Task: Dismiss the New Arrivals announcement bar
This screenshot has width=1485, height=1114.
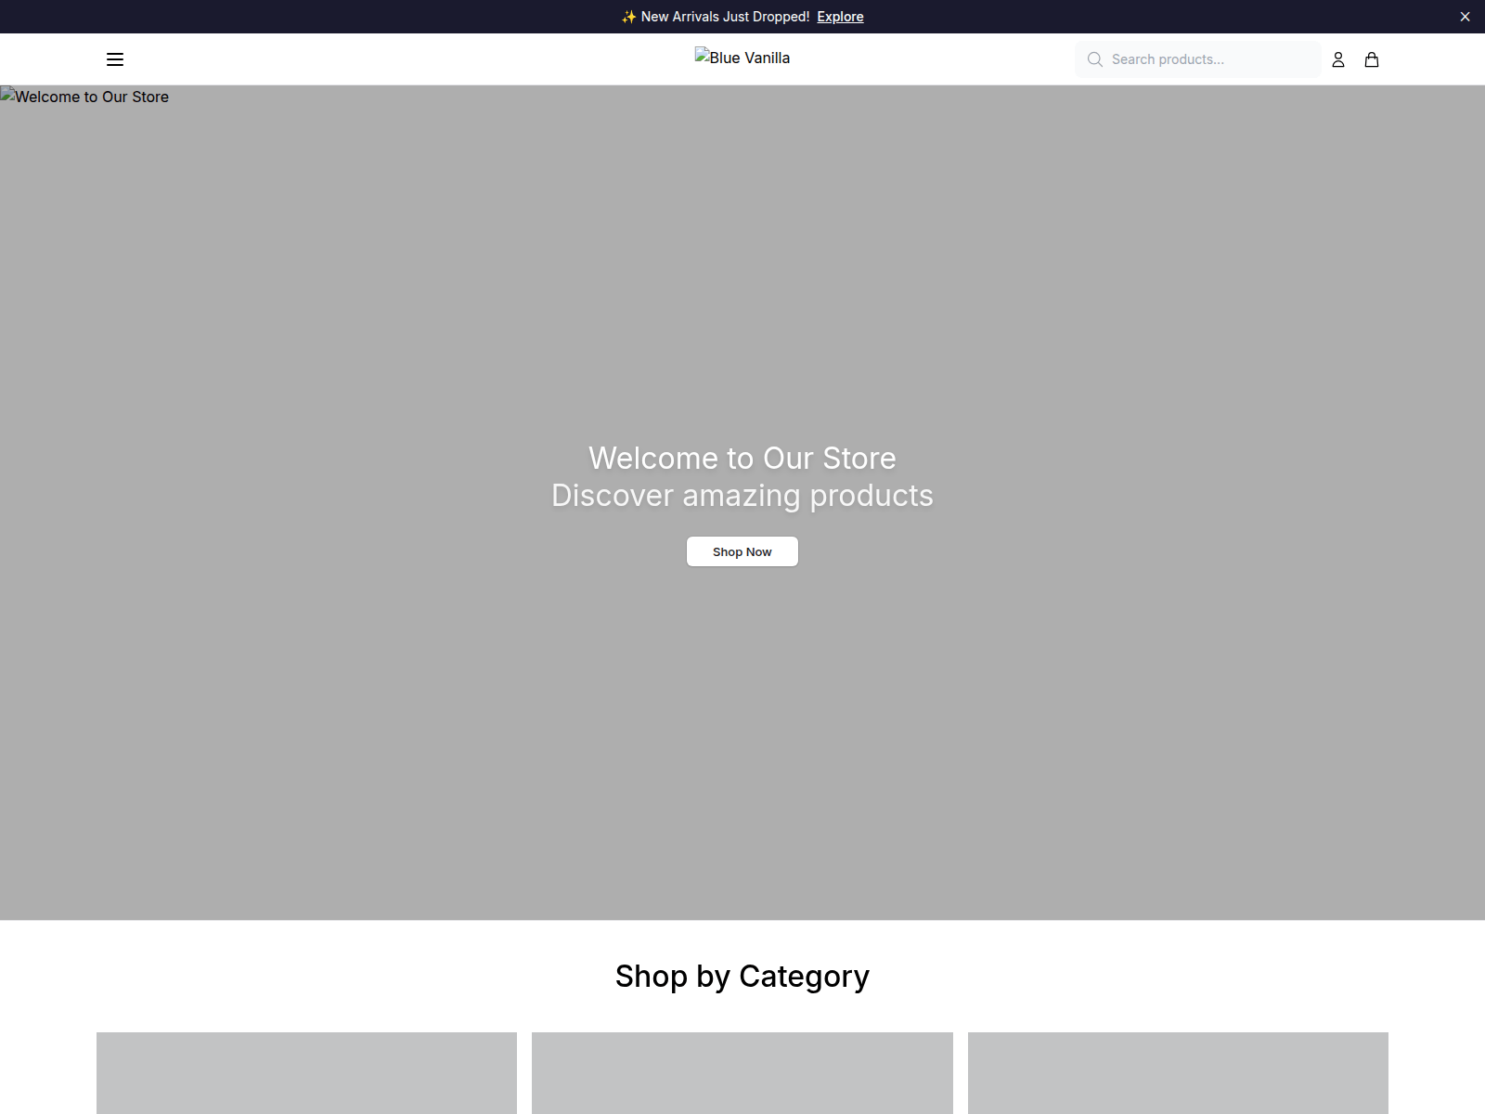Action: [1466, 17]
